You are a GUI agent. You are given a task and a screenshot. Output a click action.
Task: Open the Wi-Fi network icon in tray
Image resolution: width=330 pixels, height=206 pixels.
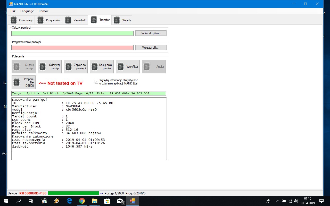click(x=290, y=201)
